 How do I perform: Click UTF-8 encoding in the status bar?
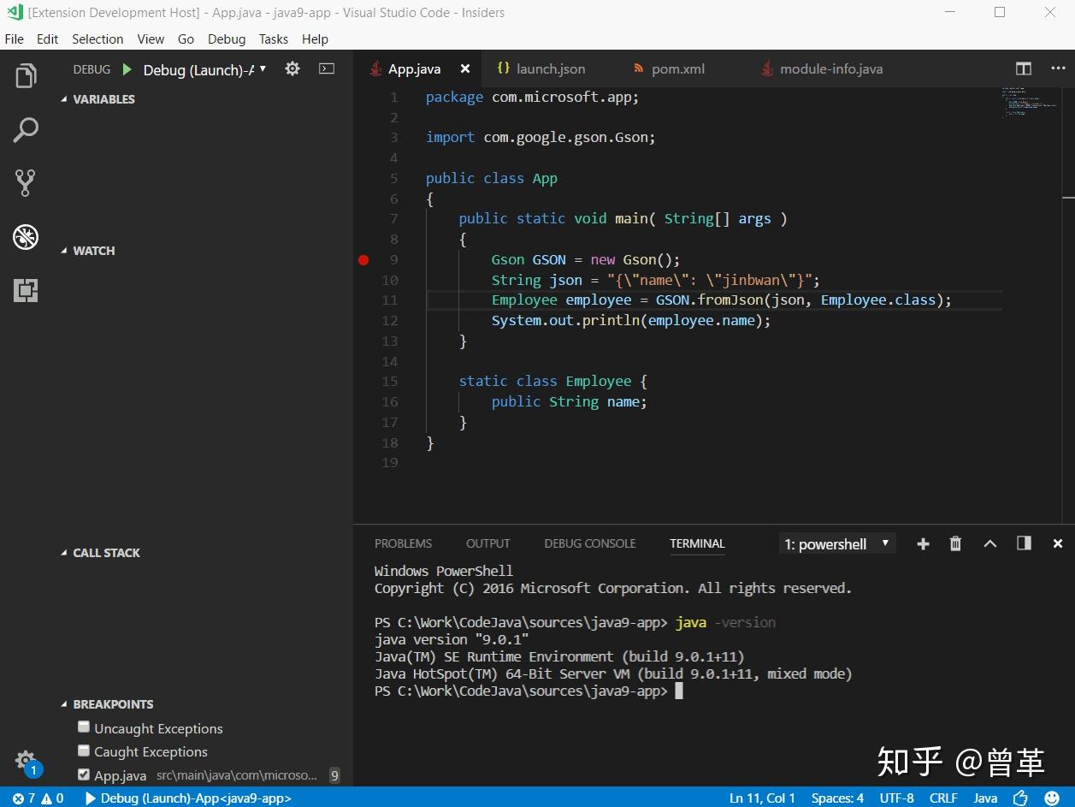tap(896, 798)
